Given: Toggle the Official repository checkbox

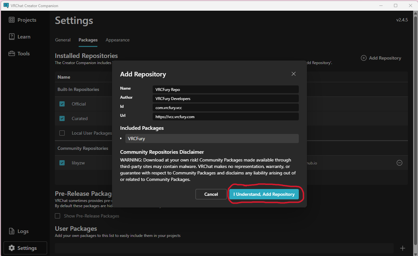Looking at the screenshot, I should (x=62, y=104).
